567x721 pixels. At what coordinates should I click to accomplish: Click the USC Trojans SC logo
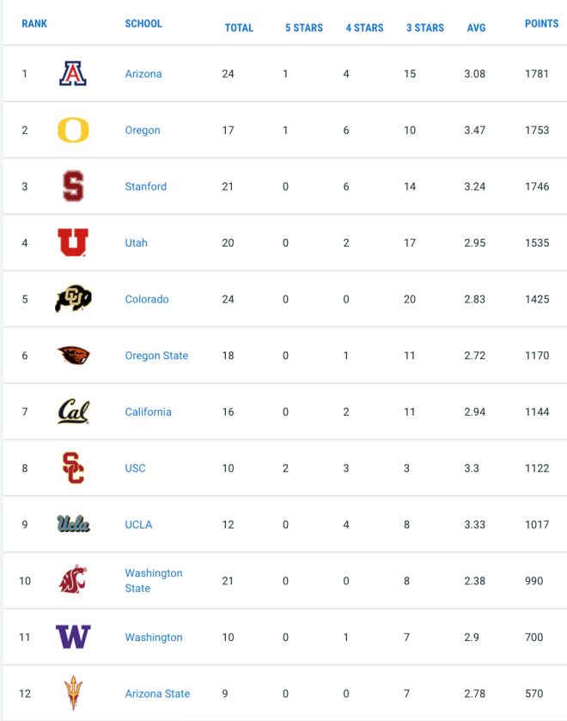[73, 468]
